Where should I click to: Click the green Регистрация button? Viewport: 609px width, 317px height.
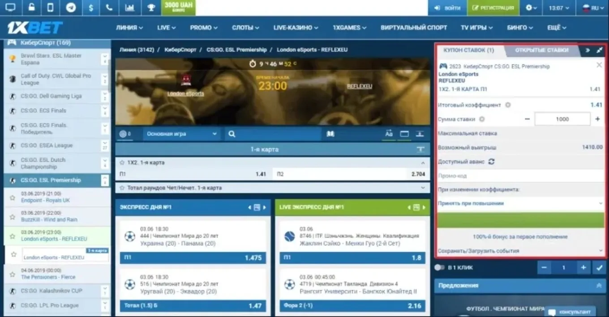(493, 8)
